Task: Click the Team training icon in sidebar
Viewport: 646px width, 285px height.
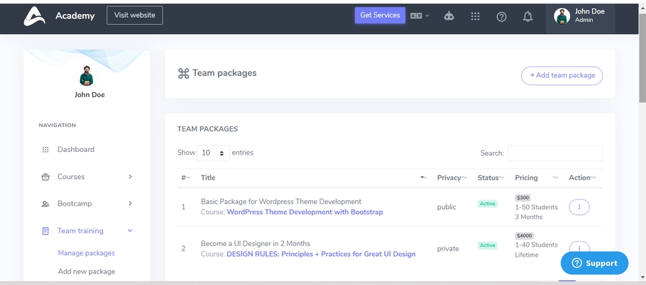Action: [45, 231]
